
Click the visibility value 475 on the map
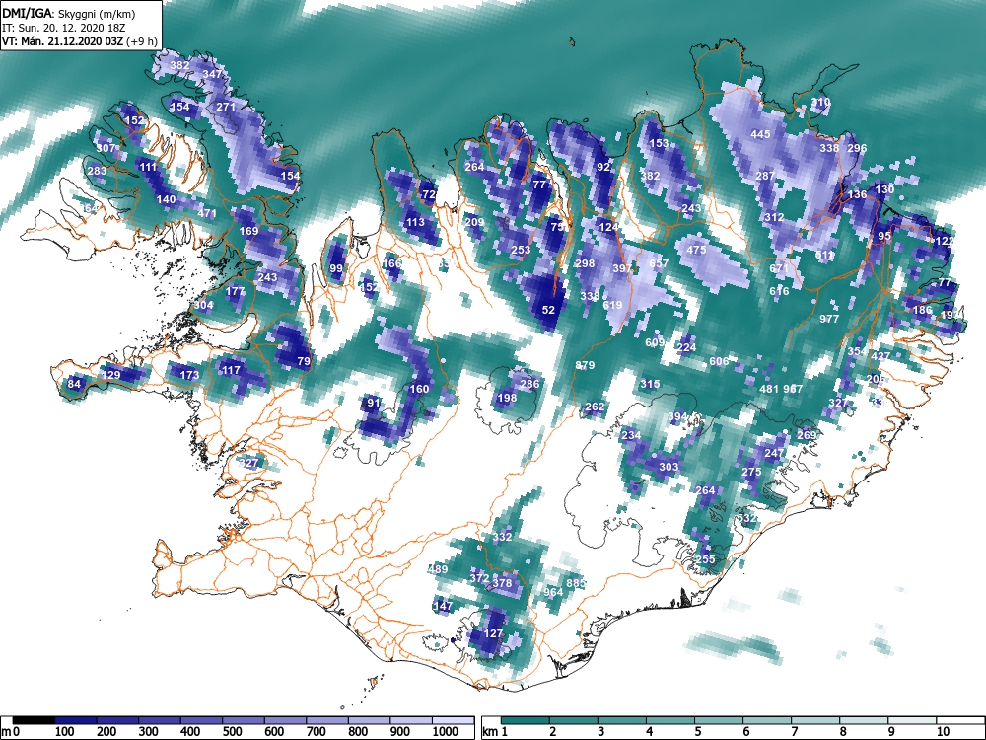(x=696, y=250)
